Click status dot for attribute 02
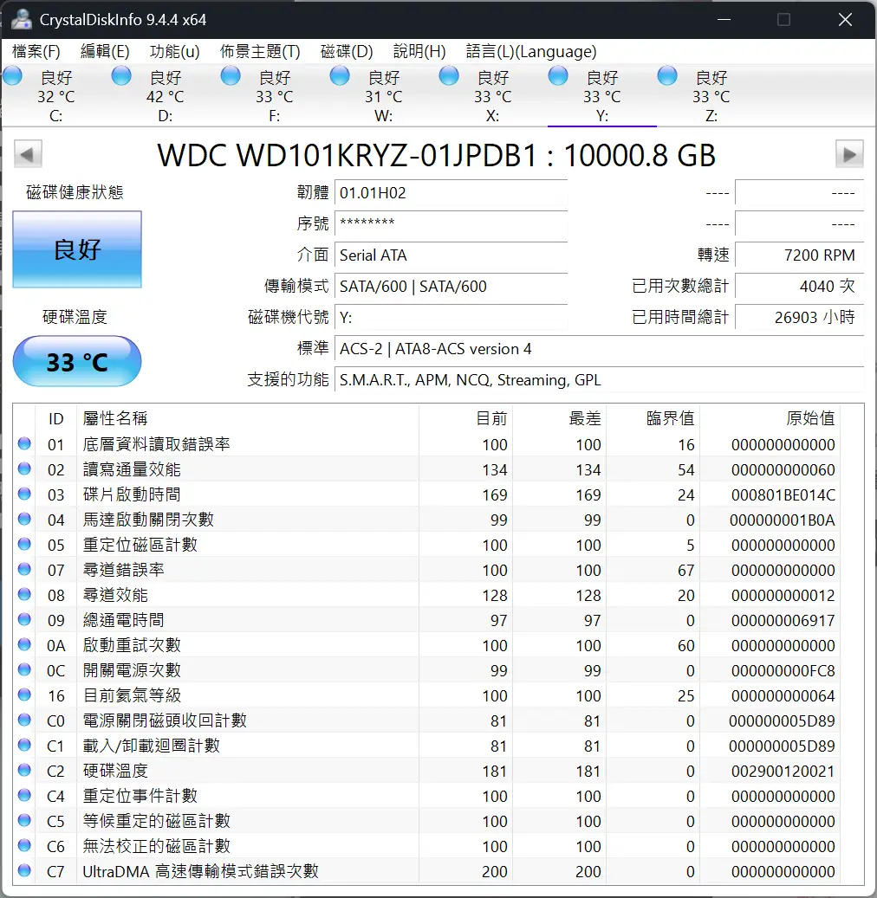Viewport: 877px width, 898px height. tap(24, 468)
